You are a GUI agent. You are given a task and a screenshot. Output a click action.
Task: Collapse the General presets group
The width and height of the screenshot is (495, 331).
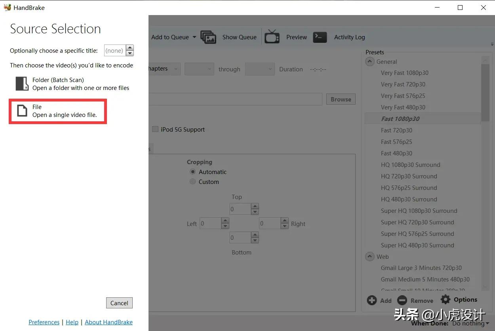(369, 61)
